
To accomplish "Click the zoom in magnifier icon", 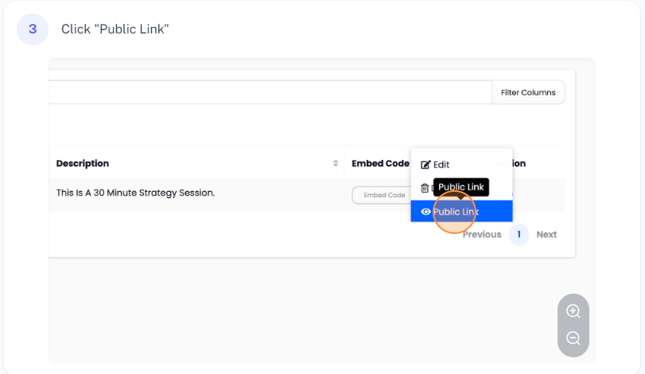I will [573, 311].
